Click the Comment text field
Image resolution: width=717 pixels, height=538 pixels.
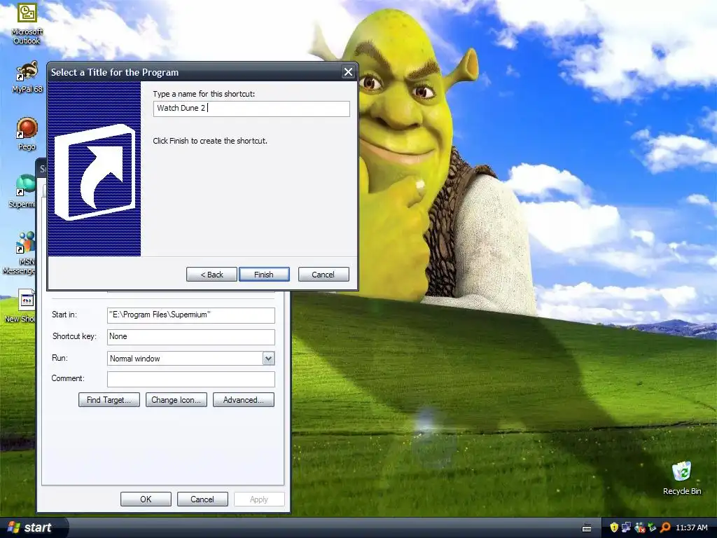191,379
